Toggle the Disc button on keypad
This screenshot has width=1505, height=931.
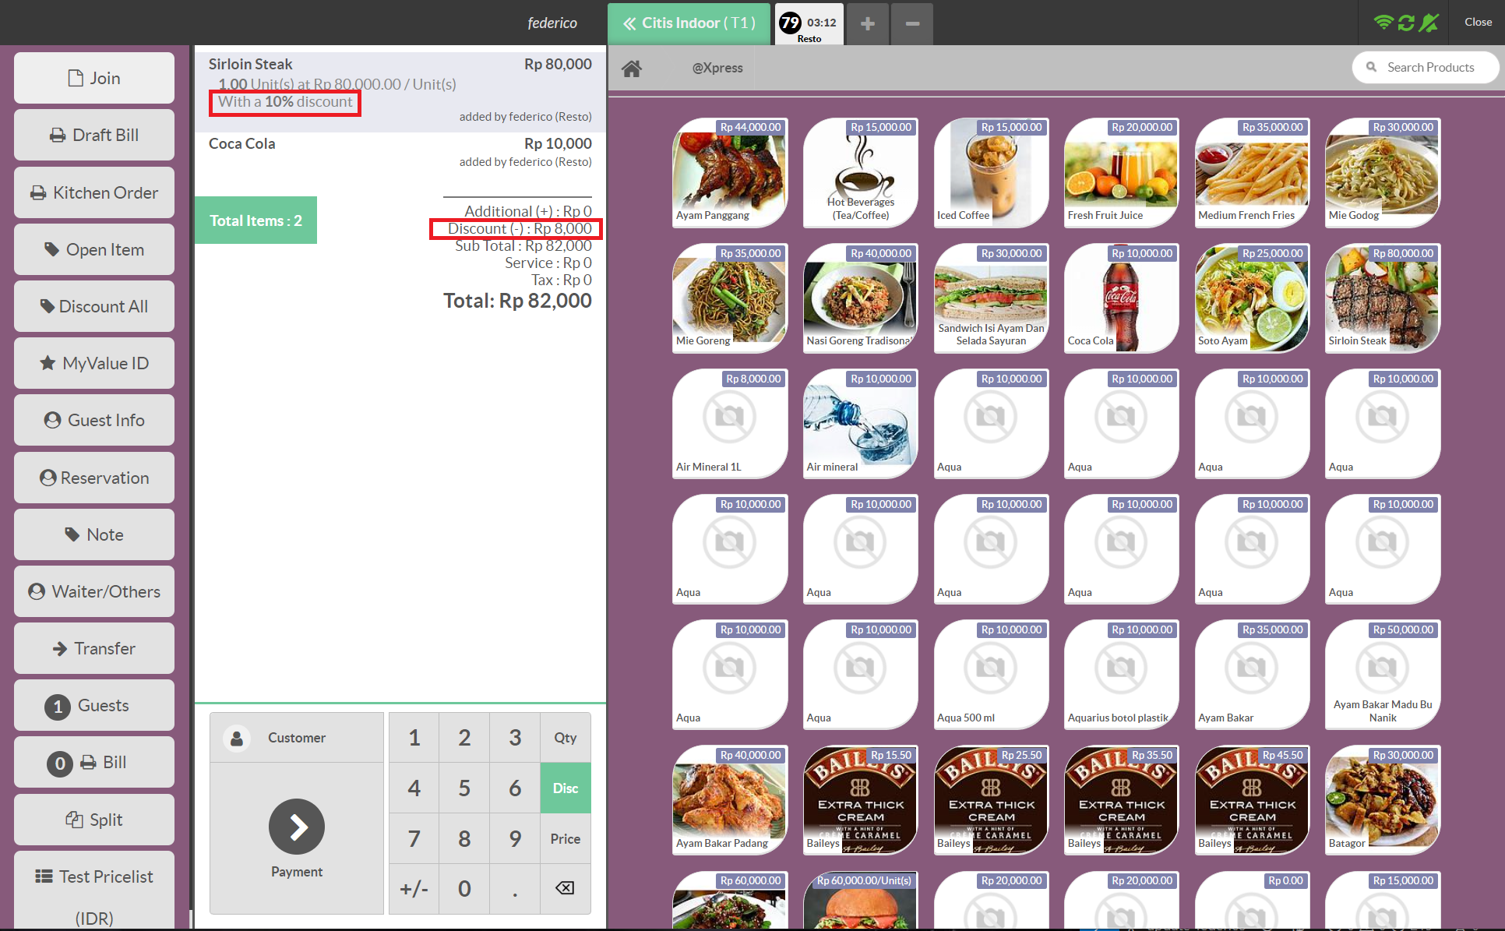(563, 787)
